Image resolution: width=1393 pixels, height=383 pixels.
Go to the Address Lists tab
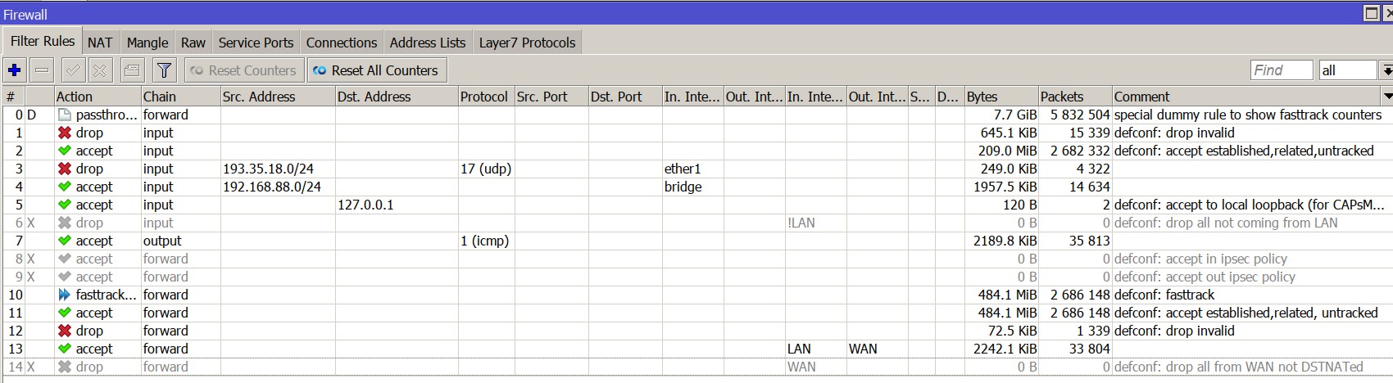[x=427, y=43]
